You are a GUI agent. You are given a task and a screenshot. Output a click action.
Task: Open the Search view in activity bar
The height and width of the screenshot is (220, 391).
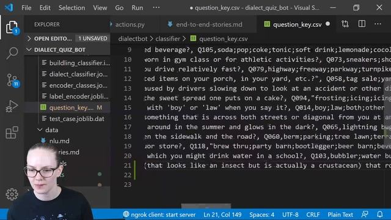(x=12, y=53)
